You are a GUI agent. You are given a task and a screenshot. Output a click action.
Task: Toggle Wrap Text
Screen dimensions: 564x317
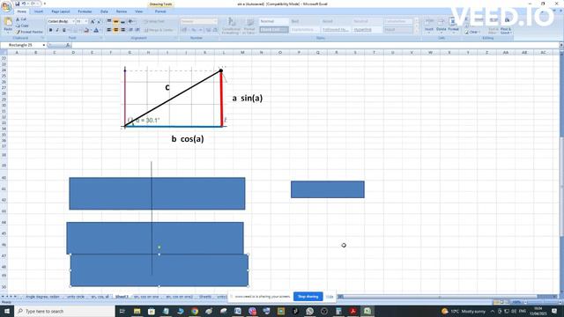coord(154,21)
